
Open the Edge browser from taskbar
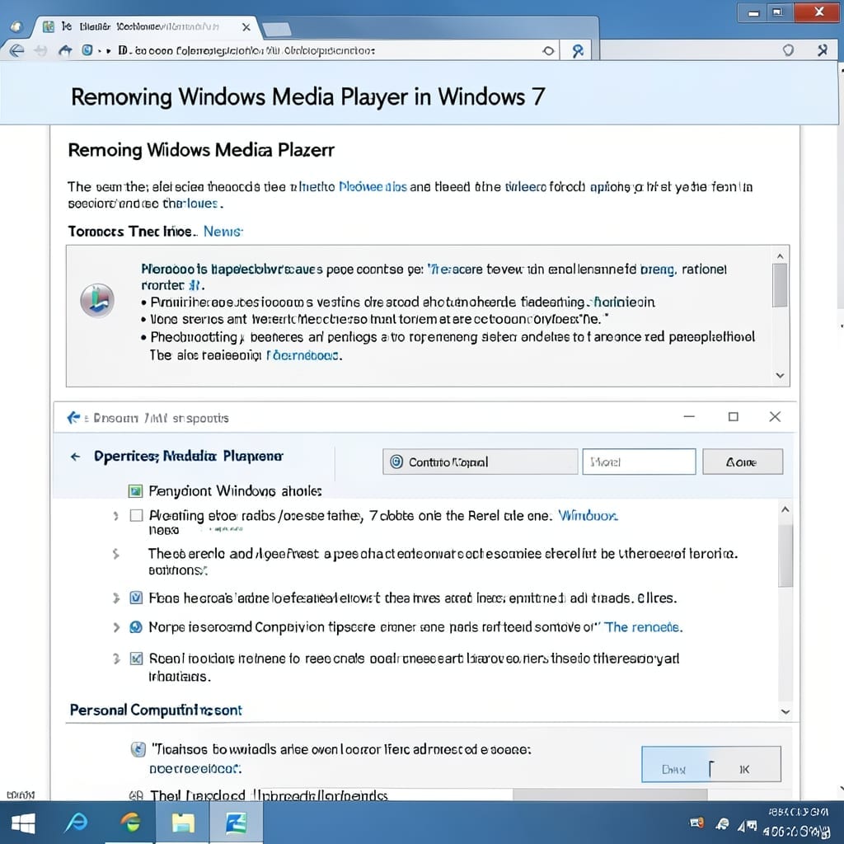[130, 823]
